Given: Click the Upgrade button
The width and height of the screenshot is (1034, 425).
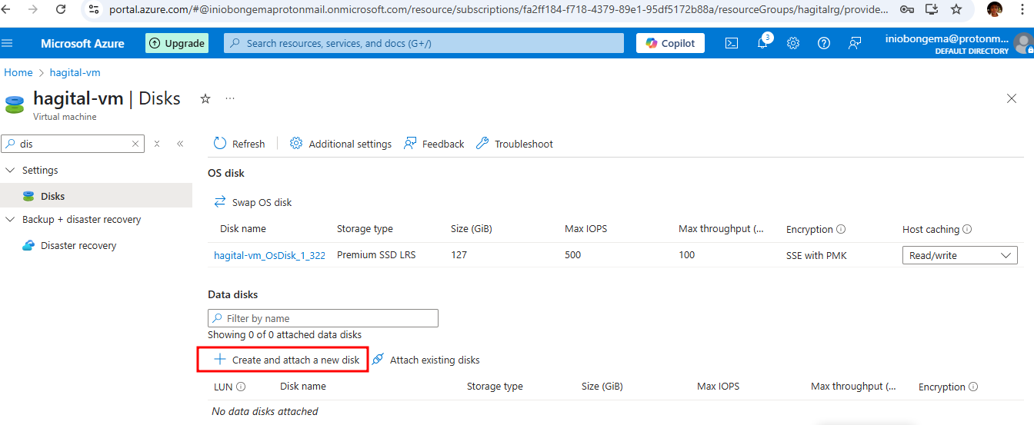Looking at the screenshot, I should point(176,43).
